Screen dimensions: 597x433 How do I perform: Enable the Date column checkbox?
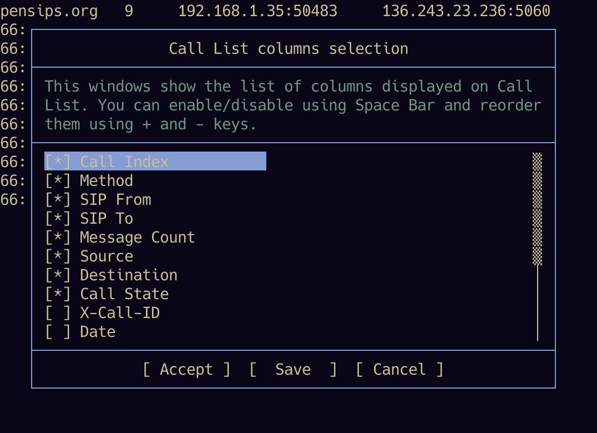58,331
